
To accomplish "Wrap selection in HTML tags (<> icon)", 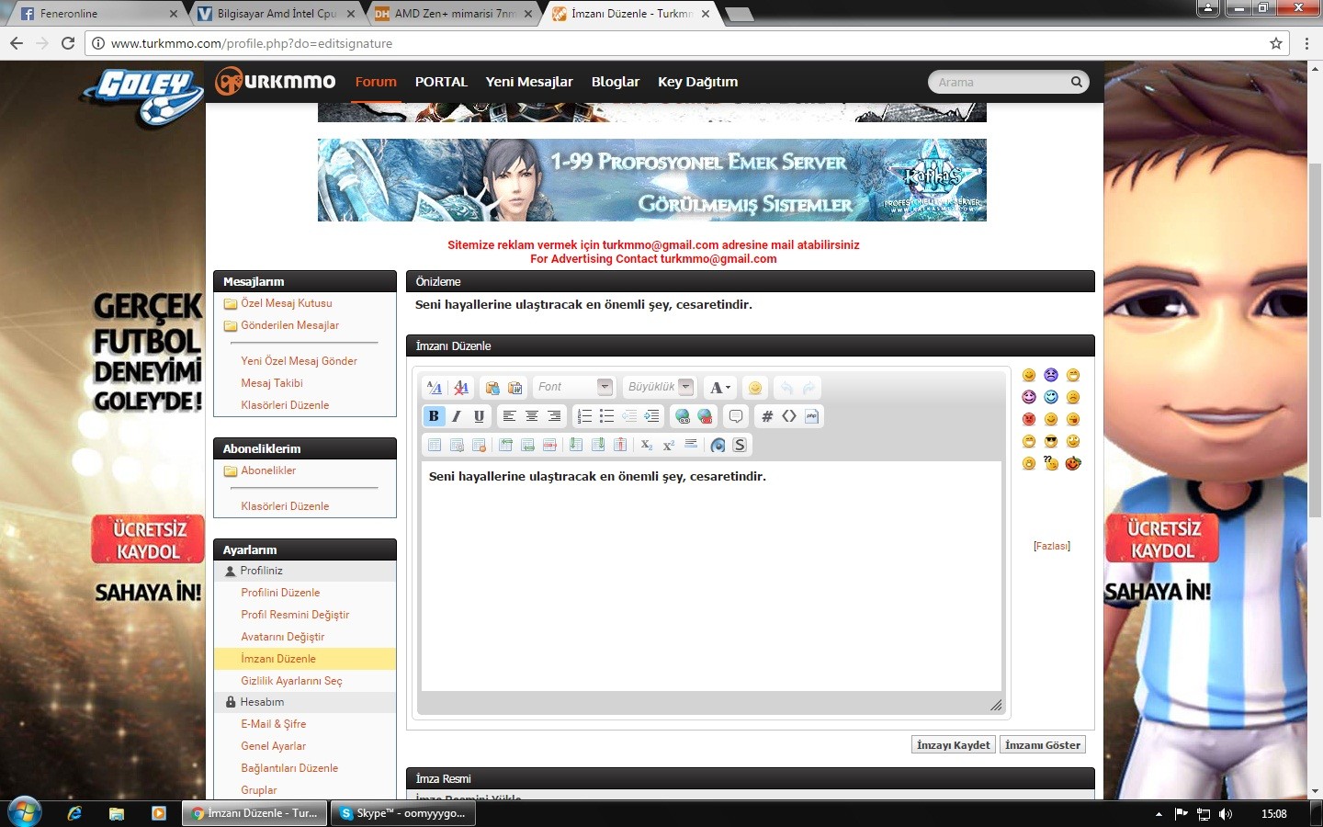I will [789, 416].
